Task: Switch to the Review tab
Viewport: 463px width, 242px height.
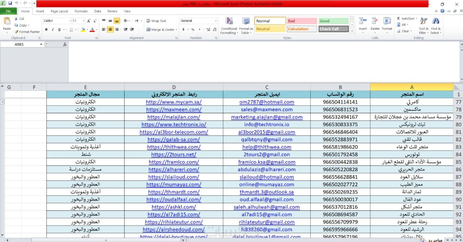Action: [x=112, y=11]
